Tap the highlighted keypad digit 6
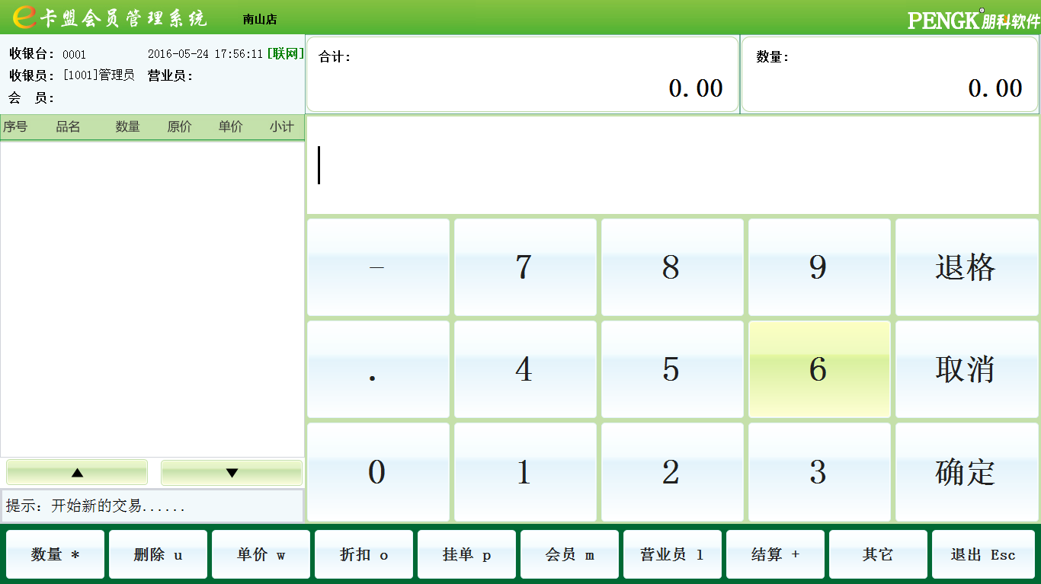The height and width of the screenshot is (584, 1041). (819, 369)
